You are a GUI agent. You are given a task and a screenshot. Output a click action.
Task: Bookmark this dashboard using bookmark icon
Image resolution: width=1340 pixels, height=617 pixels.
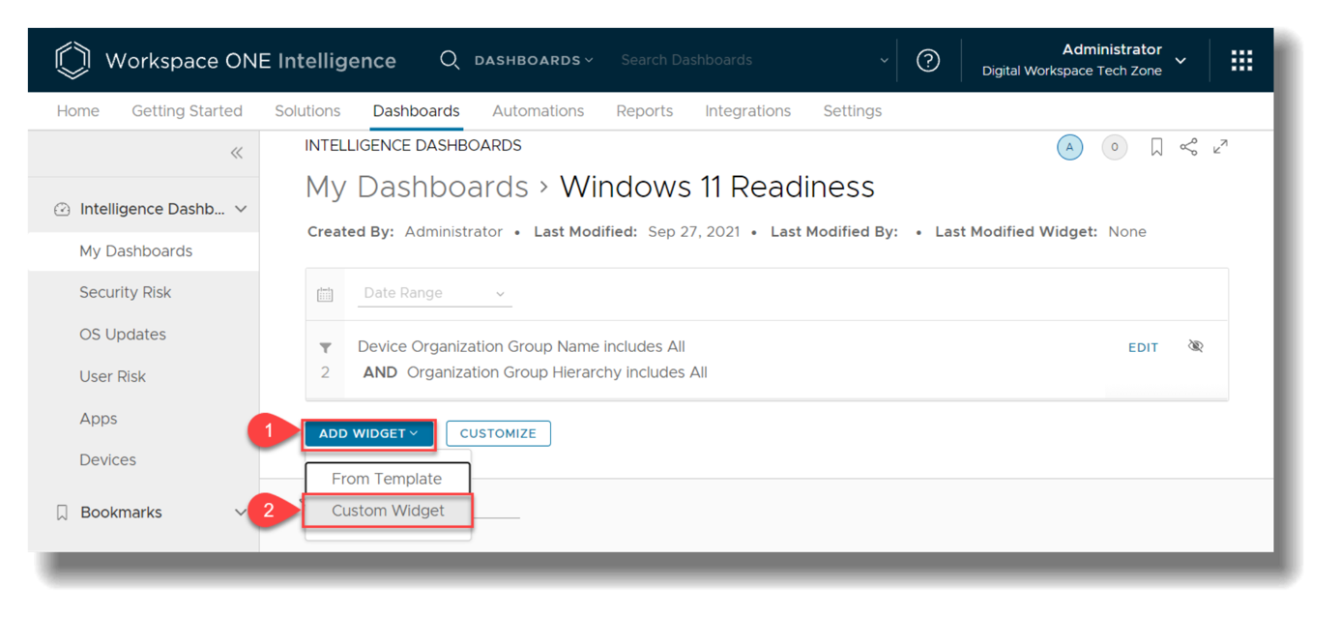[x=1155, y=147]
